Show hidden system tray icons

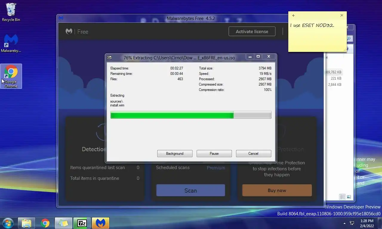344,223
